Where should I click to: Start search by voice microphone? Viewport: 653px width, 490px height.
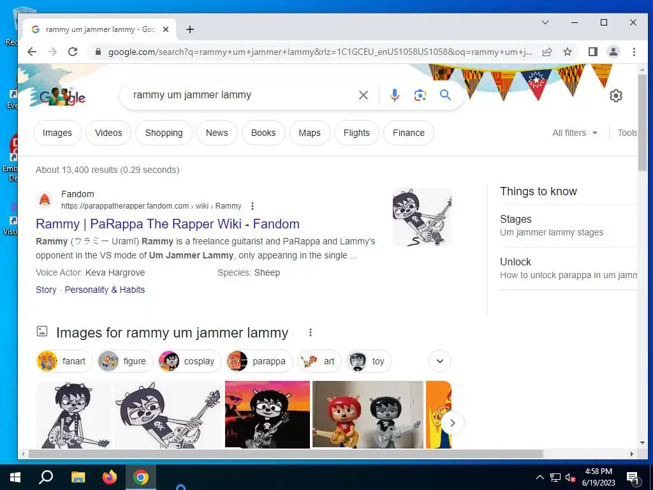(394, 95)
